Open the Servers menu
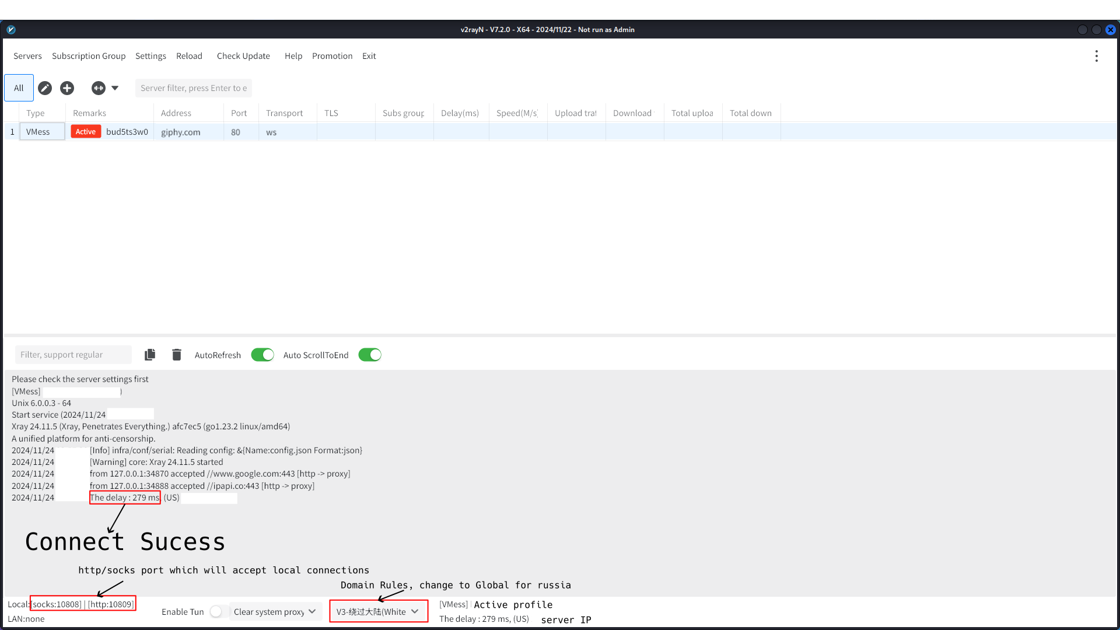The image size is (1120, 630). click(27, 56)
